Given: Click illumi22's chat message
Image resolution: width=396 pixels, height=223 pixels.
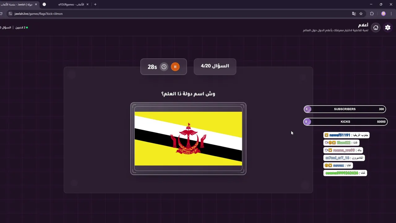Looking at the screenshot, I should (x=341, y=143).
